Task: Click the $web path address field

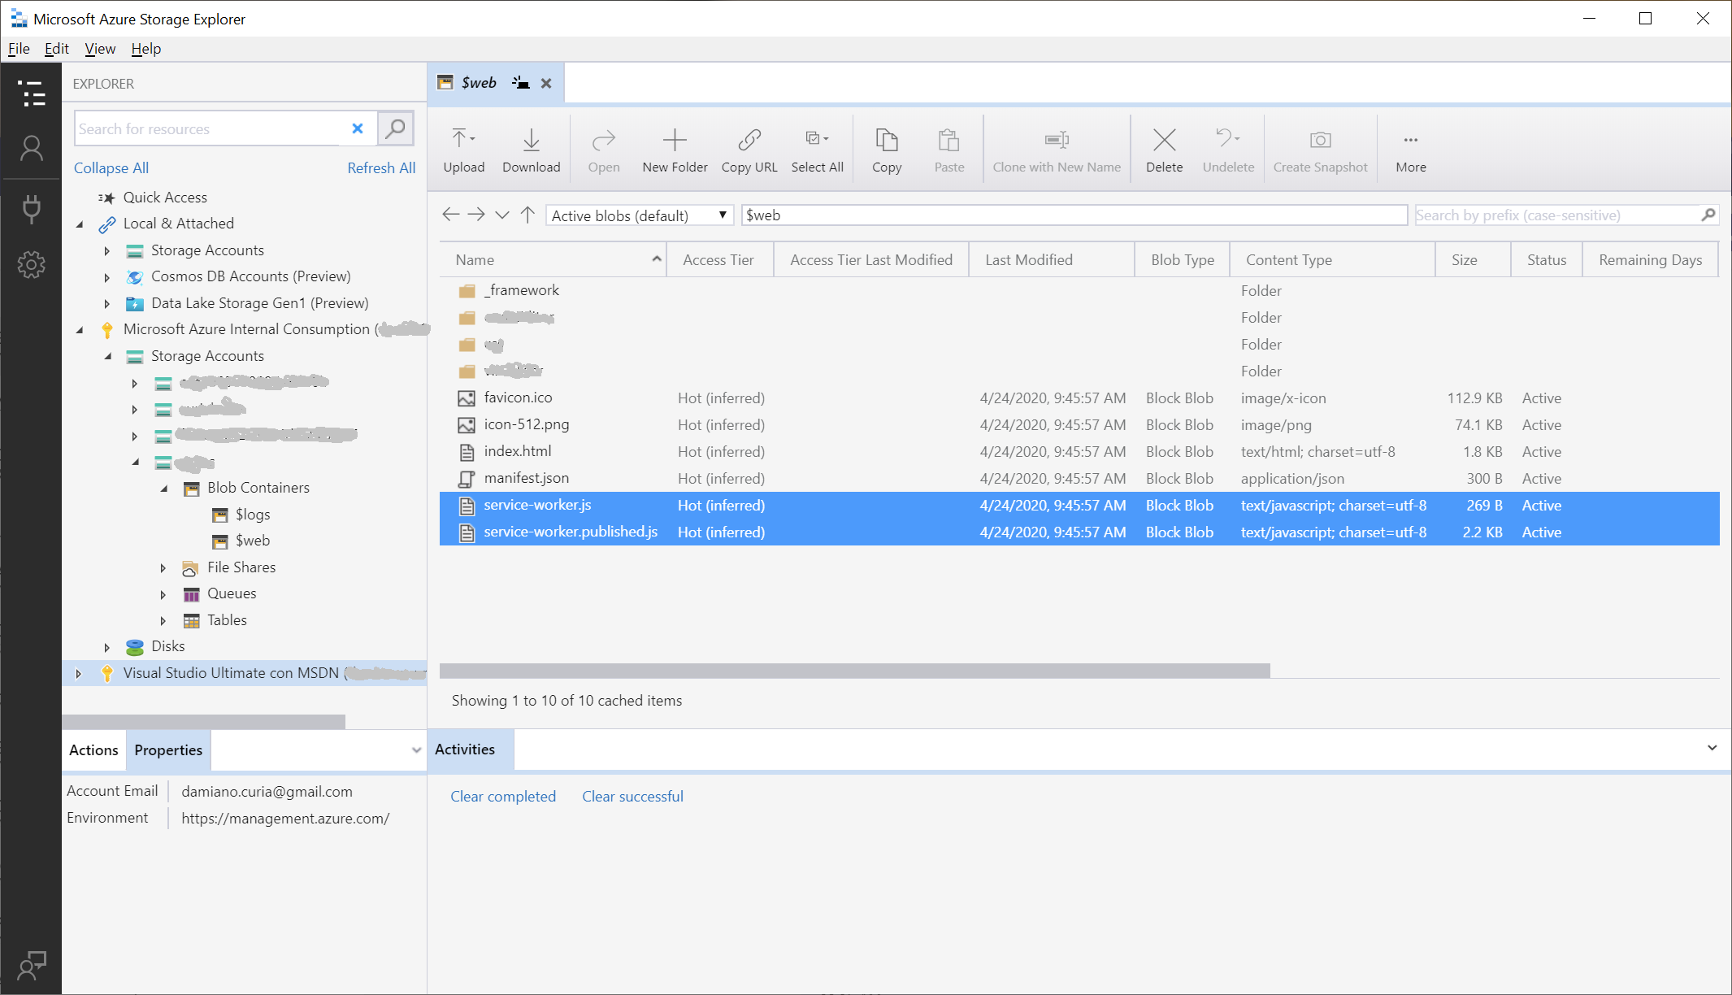Action: [x=1074, y=215]
